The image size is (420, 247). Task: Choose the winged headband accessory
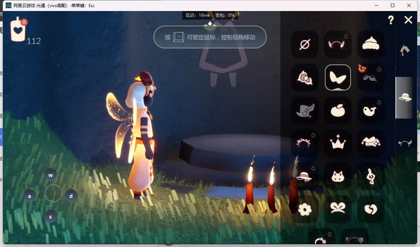tap(338, 44)
